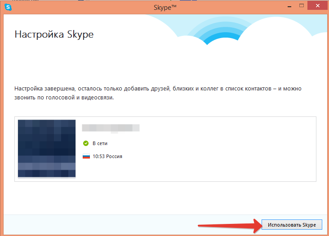Click the Russian flag icon
This screenshot has width=329, height=236.
[x=86, y=156]
